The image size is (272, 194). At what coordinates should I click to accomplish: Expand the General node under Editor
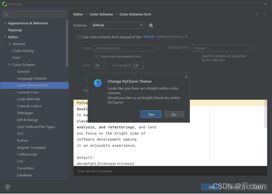[10, 44]
